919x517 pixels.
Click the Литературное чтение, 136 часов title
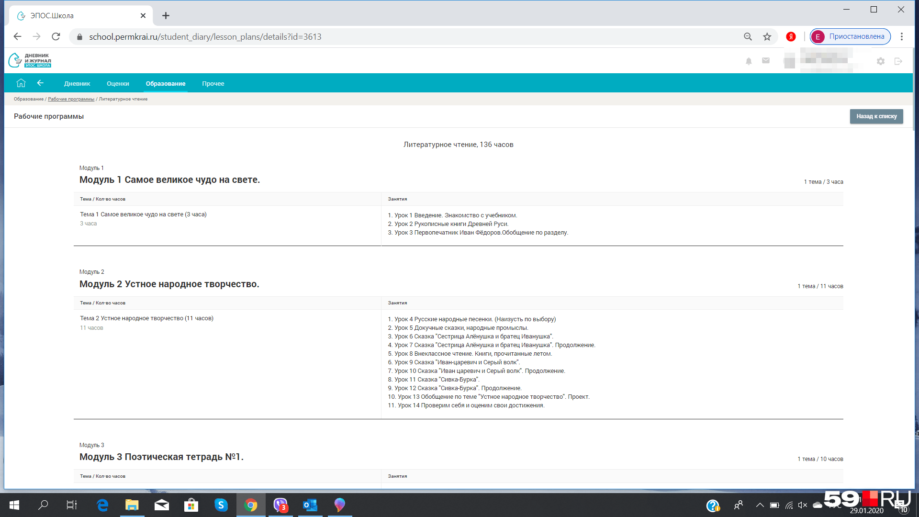point(459,145)
